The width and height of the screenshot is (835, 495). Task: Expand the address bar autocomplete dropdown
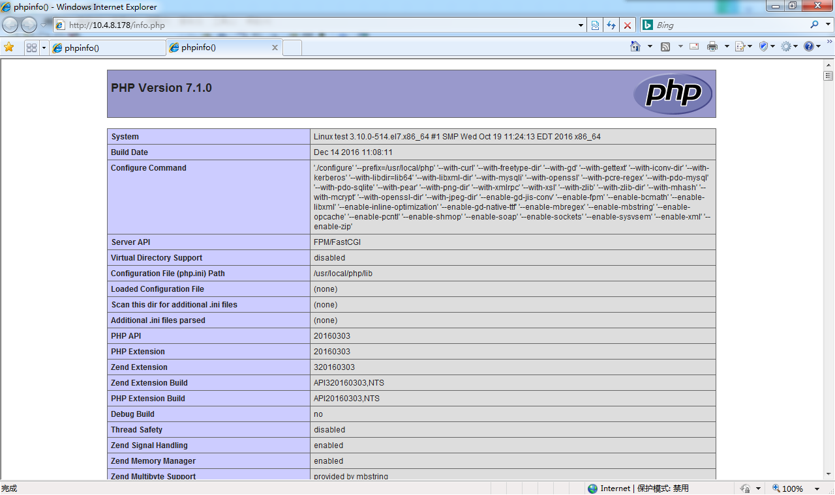[581, 25]
